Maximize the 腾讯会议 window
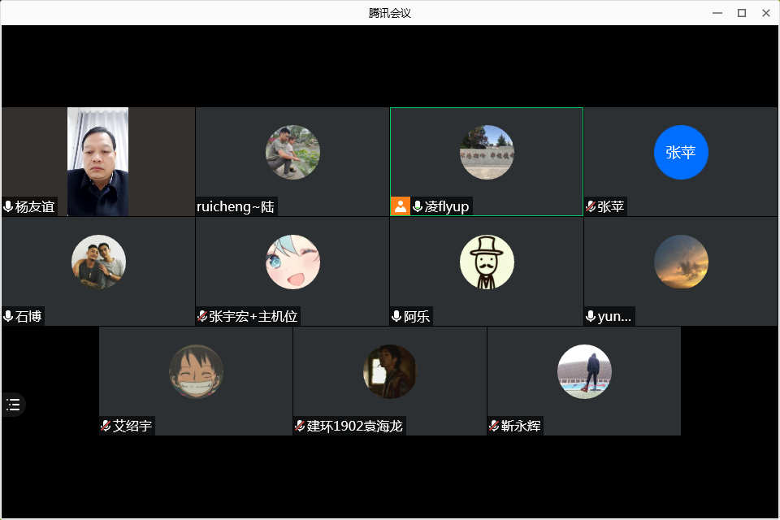780x520 pixels. [x=741, y=13]
